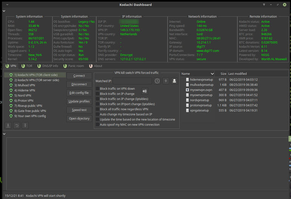Open the window menu chevron in title bar

point(7,5)
